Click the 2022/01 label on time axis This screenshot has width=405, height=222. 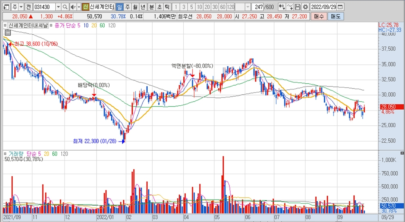tap(105, 218)
